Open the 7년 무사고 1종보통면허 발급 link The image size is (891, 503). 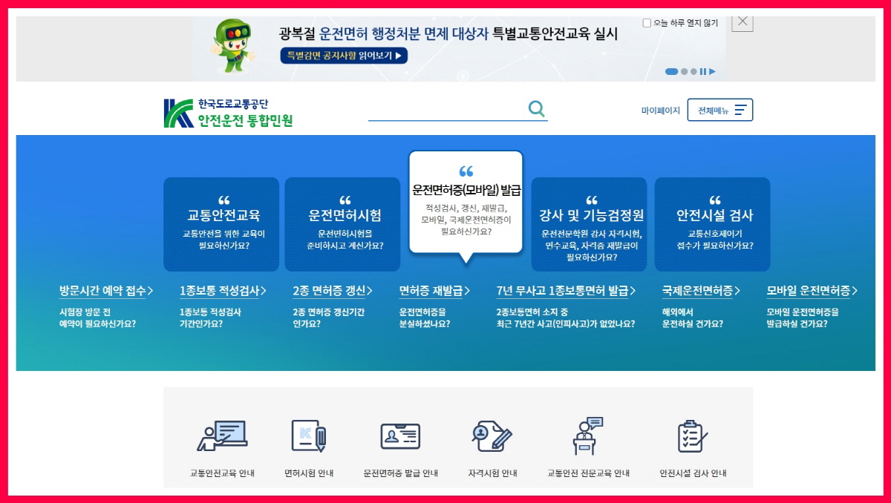567,291
